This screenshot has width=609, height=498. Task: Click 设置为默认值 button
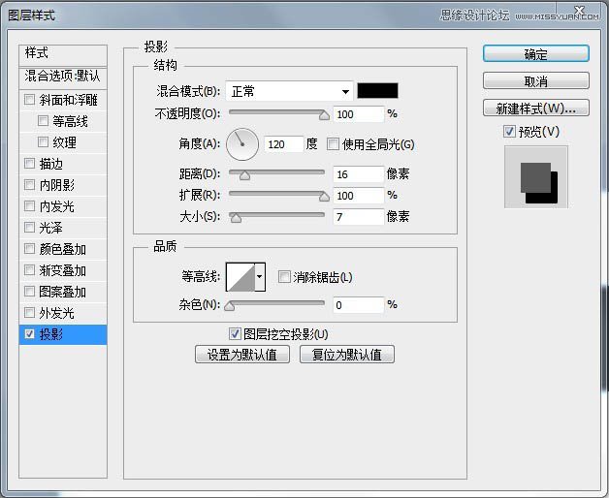click(x=242, y=355)
